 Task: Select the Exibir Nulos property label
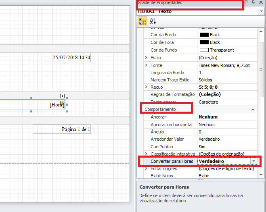coord(162,176)
